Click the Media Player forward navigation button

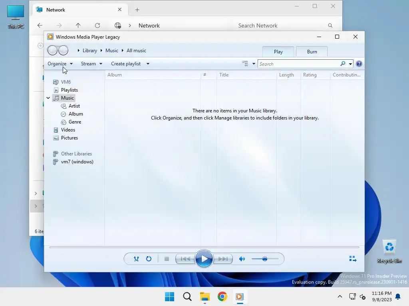pyautogui.click(x=64, y=50)
